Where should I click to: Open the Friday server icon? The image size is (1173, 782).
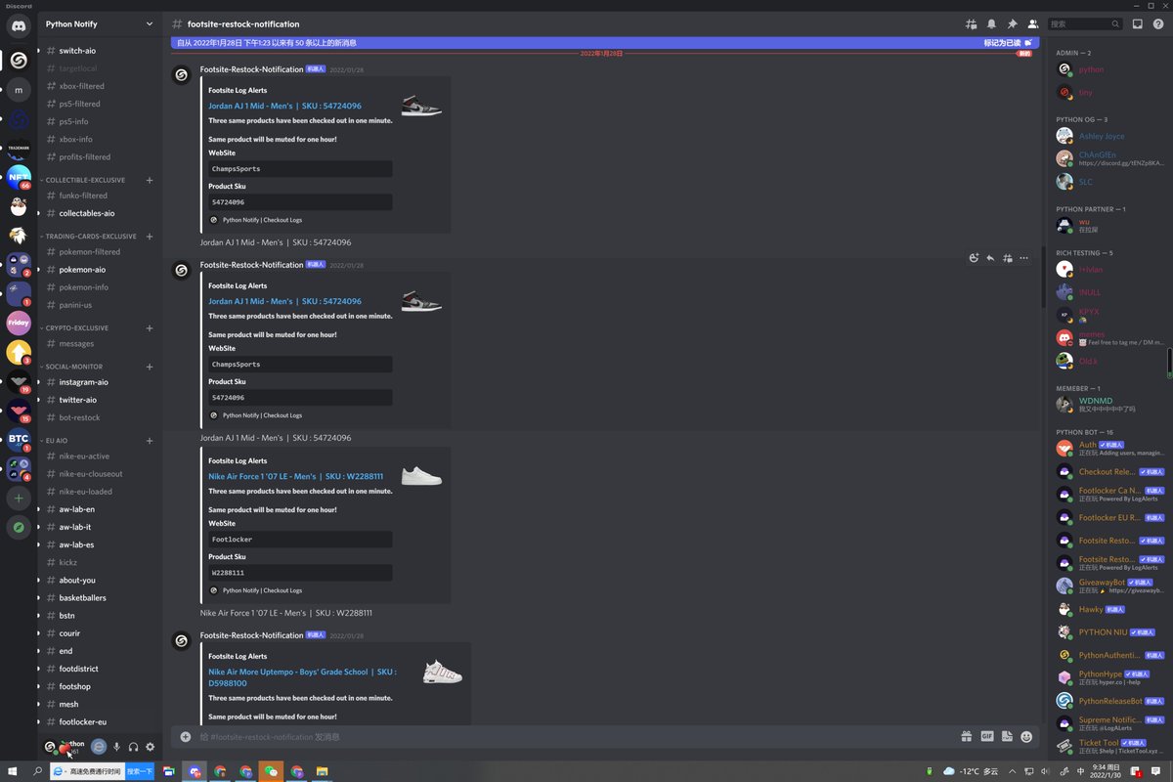tap(19, 323)
